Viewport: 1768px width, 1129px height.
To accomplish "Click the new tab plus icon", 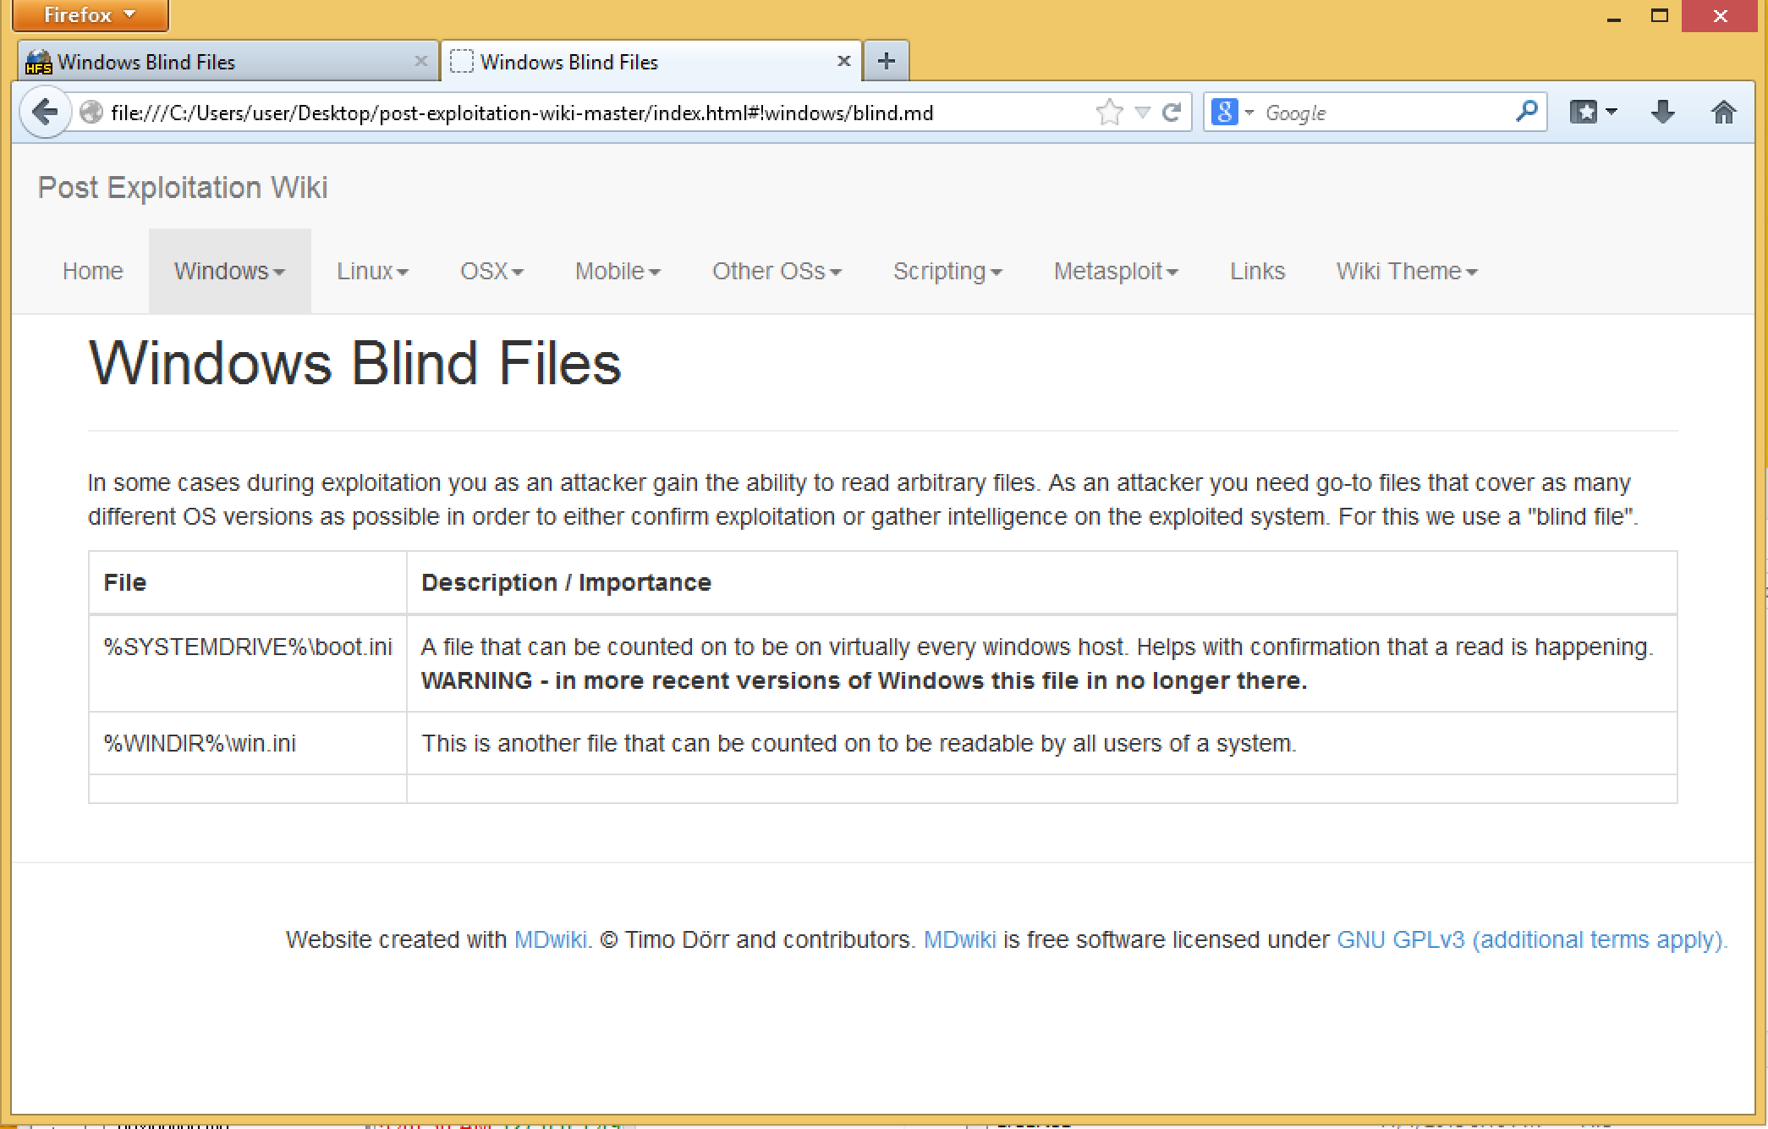I will coord(887,61).
